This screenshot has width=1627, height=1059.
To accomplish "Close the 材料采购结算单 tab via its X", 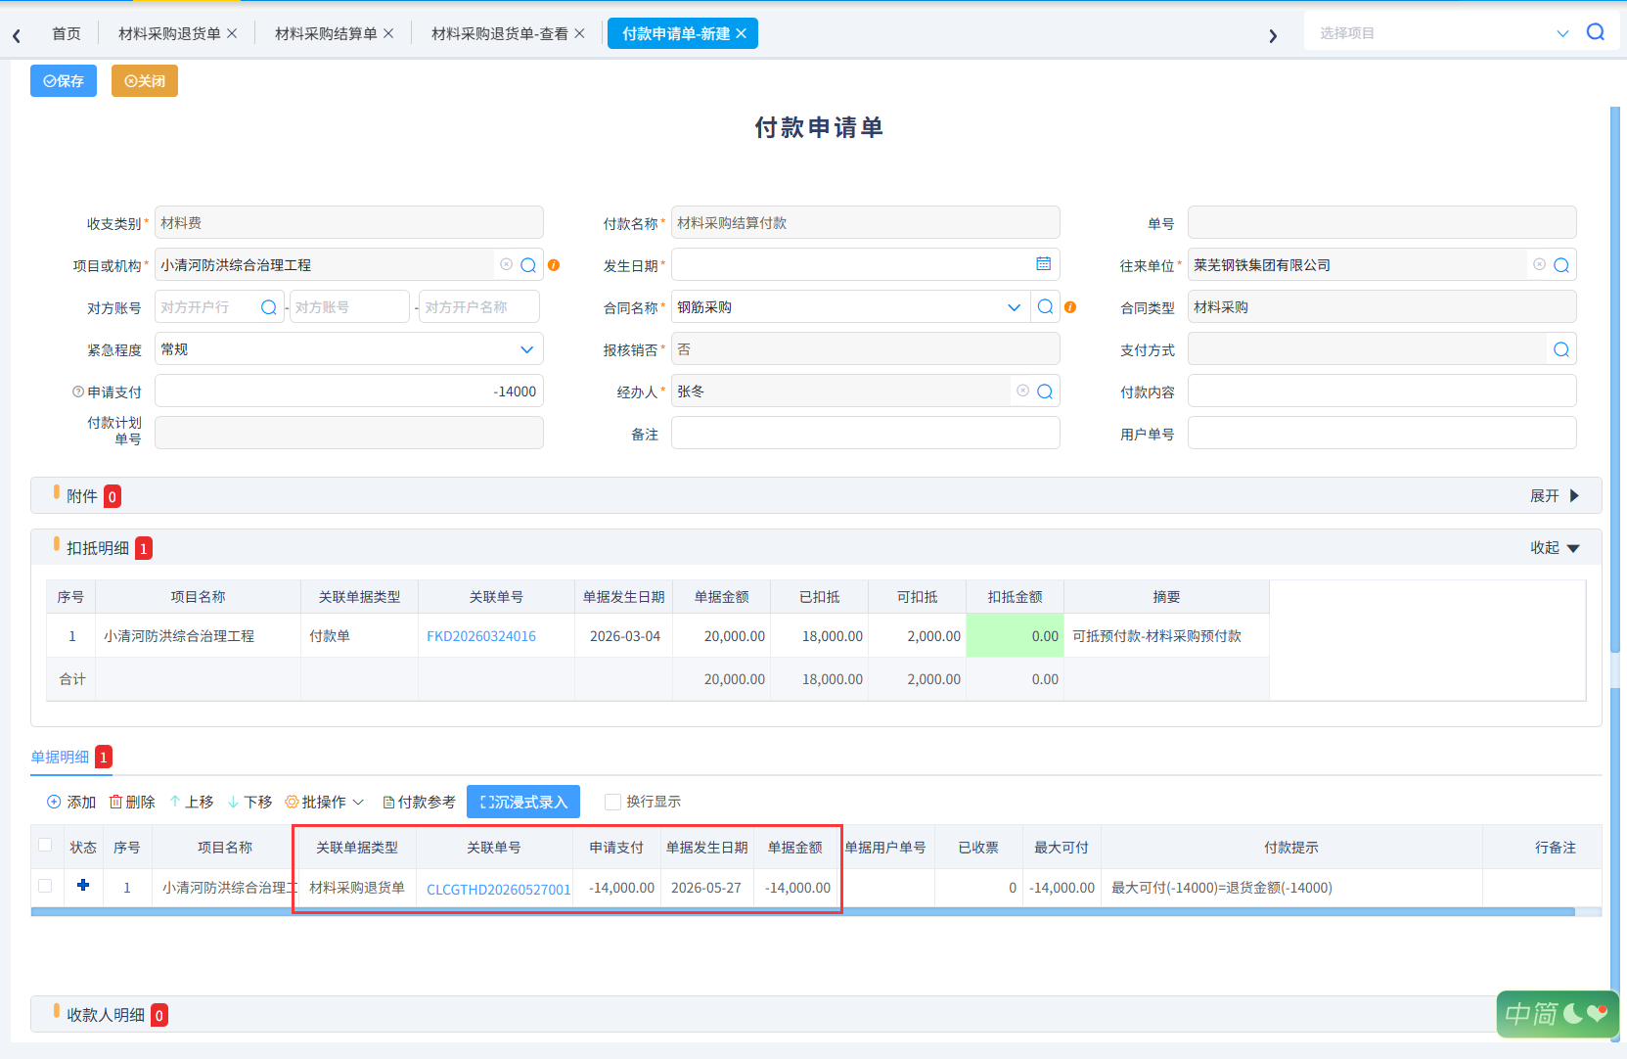I will click(x=388, y=33).
